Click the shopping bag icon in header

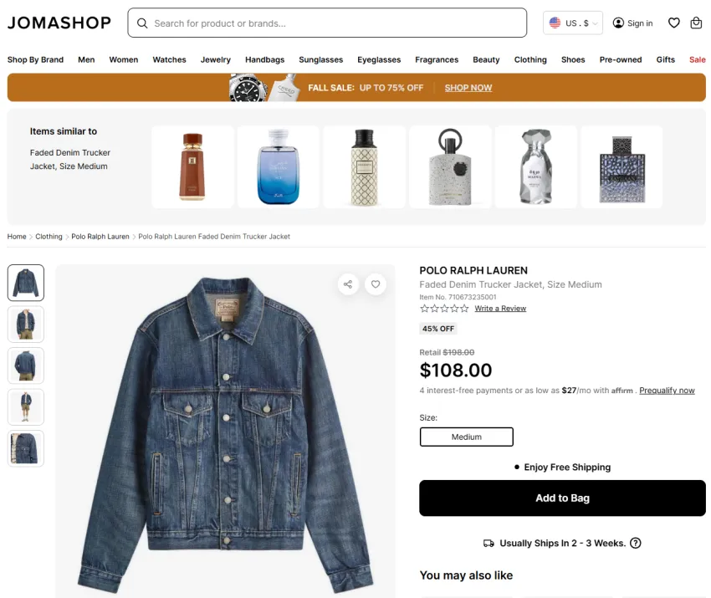[696, 23]
